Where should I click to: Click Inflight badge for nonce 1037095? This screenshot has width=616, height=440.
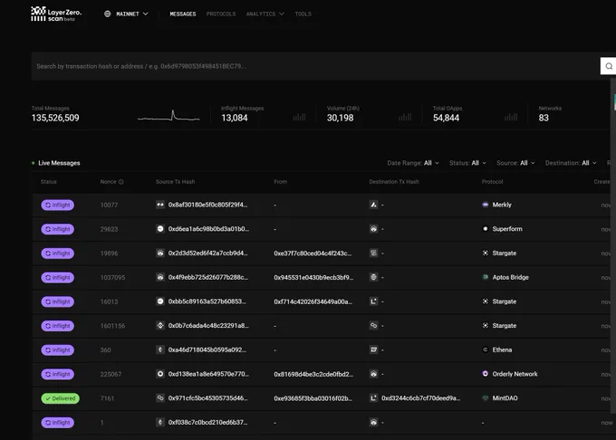[58, 278]
